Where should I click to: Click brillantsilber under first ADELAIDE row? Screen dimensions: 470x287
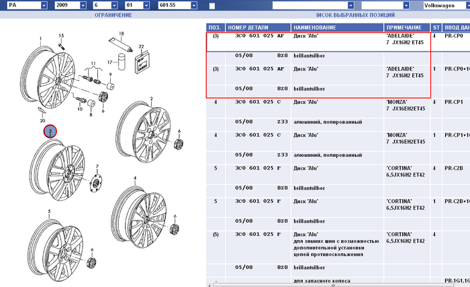309,56
